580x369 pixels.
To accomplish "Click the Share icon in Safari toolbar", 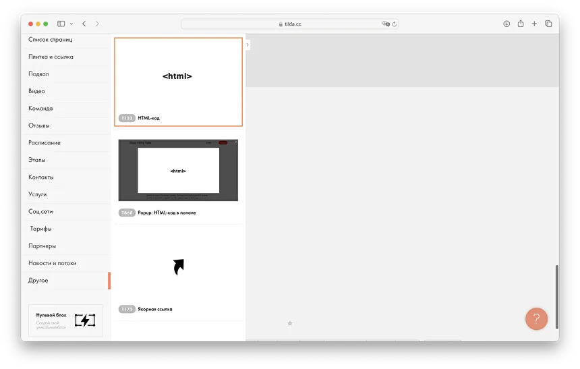I will click(521, 24).
